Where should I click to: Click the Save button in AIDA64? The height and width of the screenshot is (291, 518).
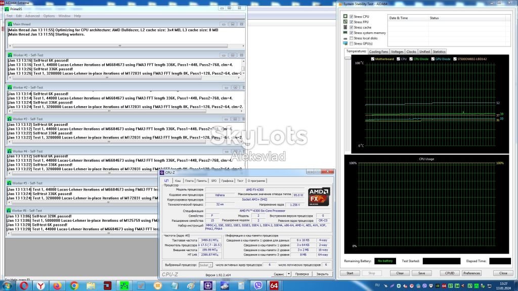click(421, 273)
